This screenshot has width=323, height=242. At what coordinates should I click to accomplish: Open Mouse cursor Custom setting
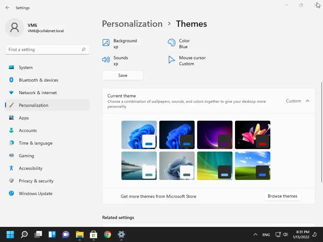pos(187,61)
